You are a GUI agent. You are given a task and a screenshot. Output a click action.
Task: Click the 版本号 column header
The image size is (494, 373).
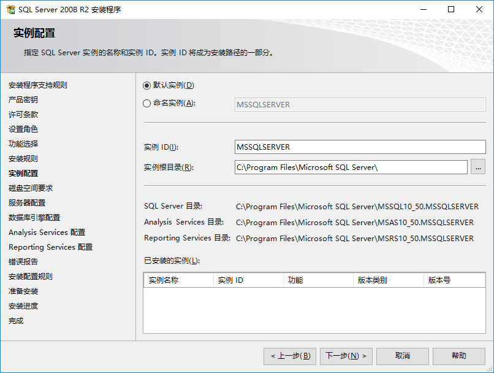click(454, 280)
